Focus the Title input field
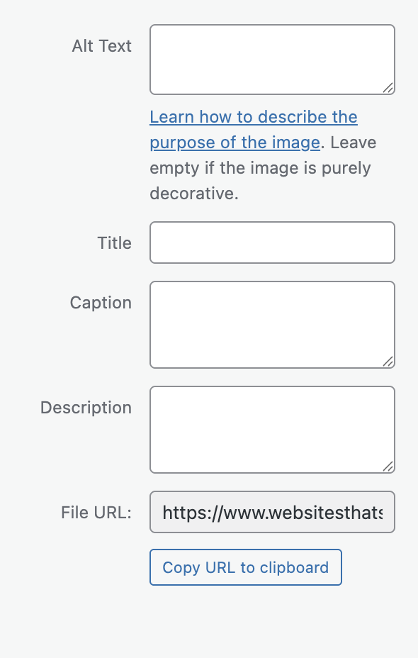The width and height of the screenshot is (418, 658). [x=271, y=242]
